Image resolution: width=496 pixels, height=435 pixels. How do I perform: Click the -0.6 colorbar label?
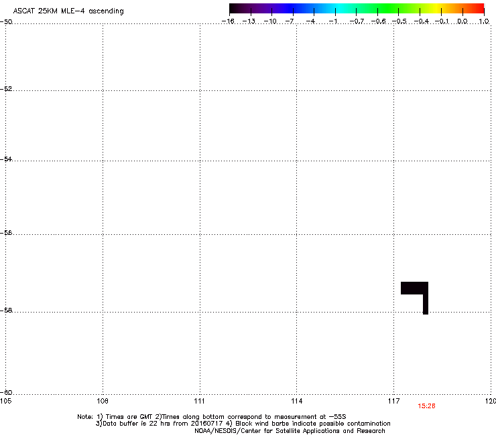[x=378, y=21]
